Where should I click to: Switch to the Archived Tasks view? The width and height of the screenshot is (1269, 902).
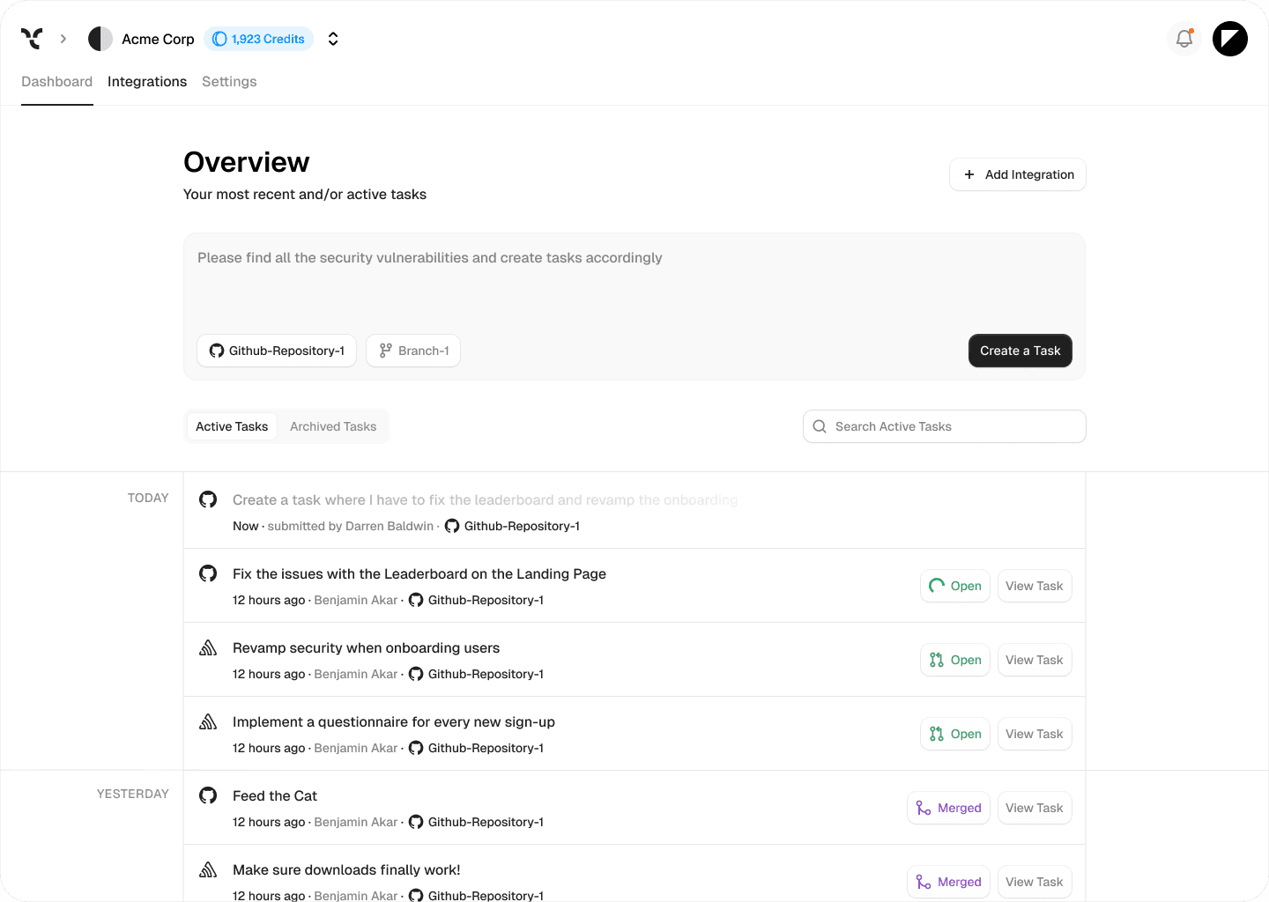[x=333, y=426]
